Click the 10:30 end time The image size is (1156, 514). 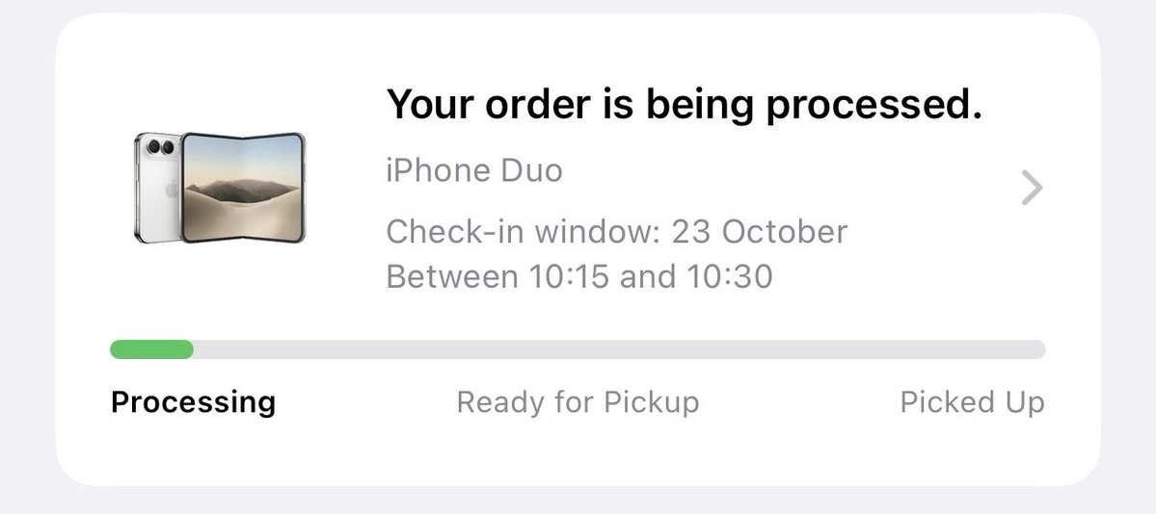point(730,277)
